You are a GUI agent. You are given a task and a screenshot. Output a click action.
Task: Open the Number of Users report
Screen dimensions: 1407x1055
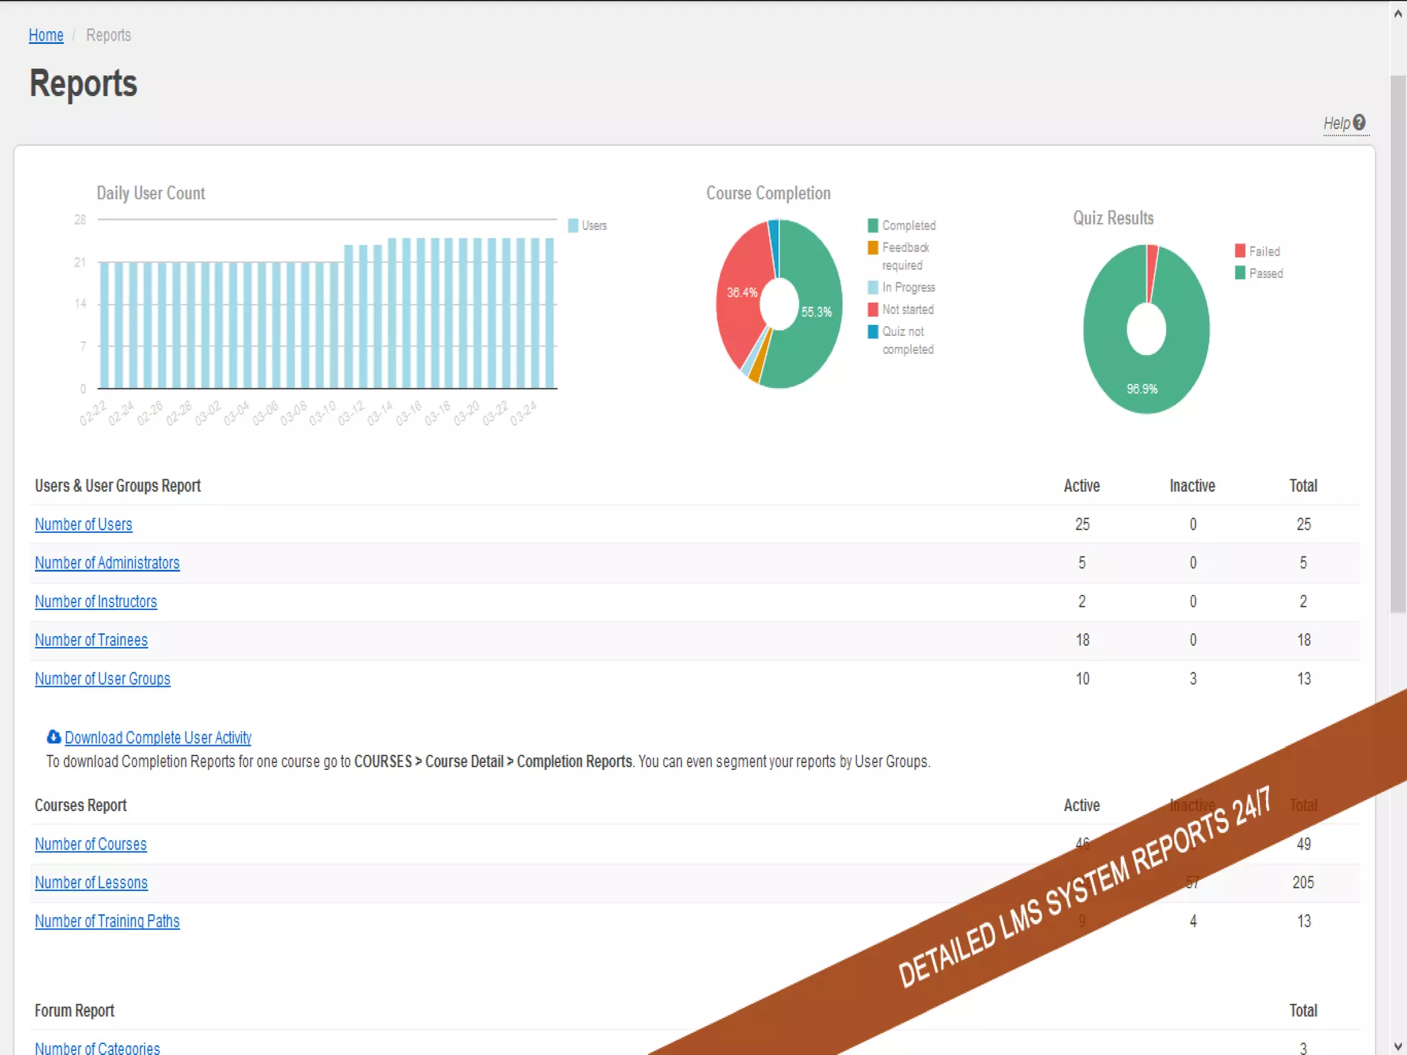pos(83,524)
